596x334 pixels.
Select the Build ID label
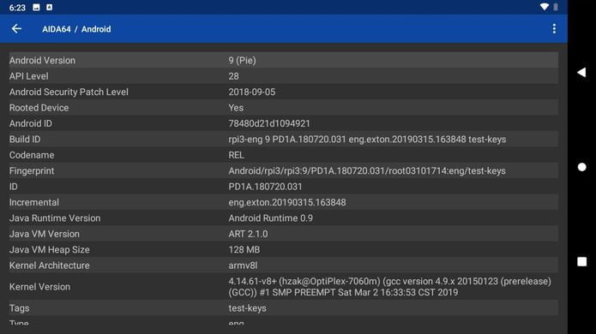tap(25, 140)
